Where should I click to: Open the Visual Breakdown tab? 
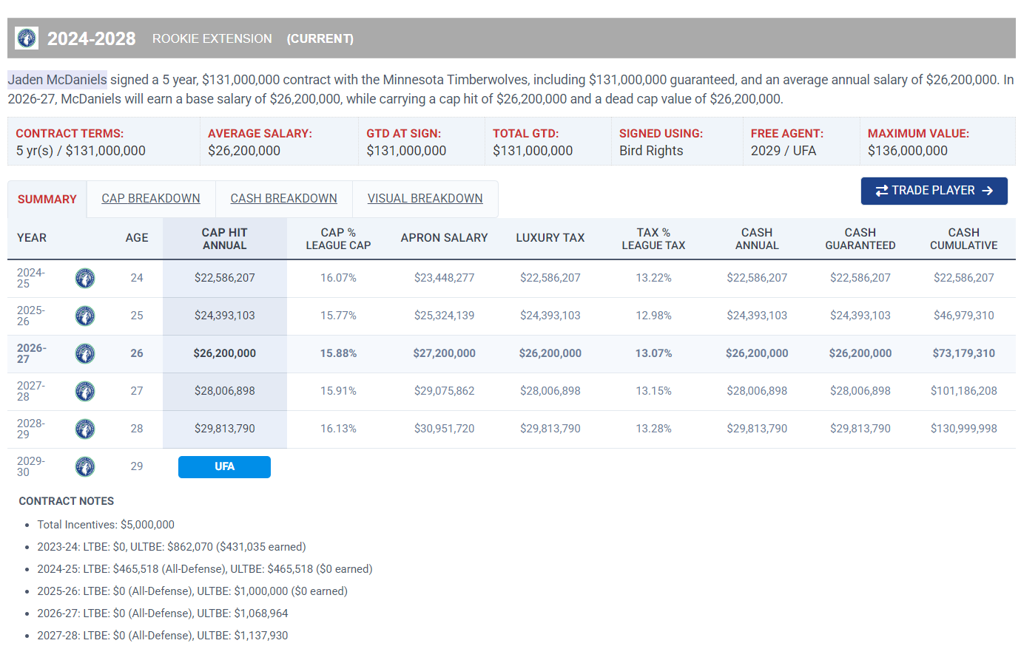coord(425,199)
